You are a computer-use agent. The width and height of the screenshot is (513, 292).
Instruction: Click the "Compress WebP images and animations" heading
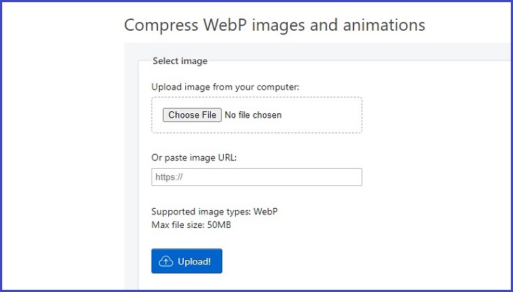click(x=274, y=26)
